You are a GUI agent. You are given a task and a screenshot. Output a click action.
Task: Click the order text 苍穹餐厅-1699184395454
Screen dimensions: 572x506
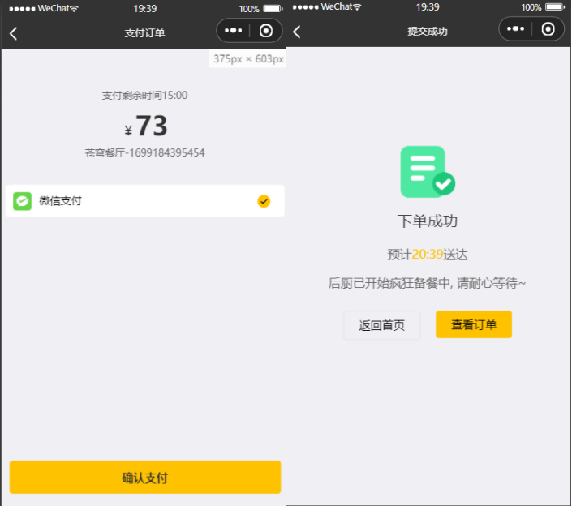[x=144, y=152]
